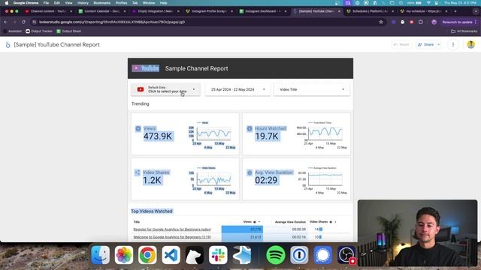Switch to the Schedules | Platform tab
Screen dimensions: 481x270
tap(370, 11)
